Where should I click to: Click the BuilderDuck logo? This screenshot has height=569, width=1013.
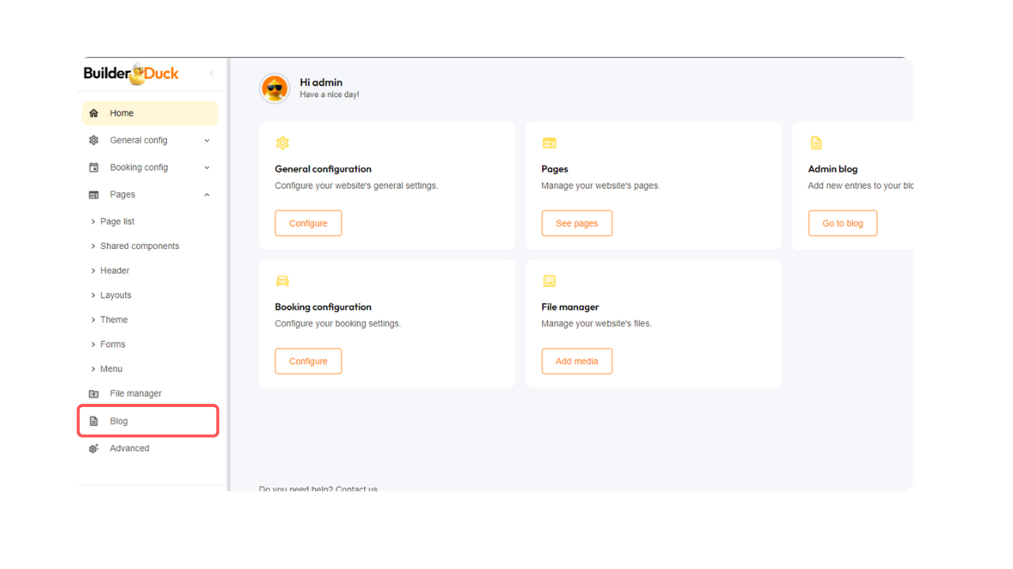click(x=131, y=74)
